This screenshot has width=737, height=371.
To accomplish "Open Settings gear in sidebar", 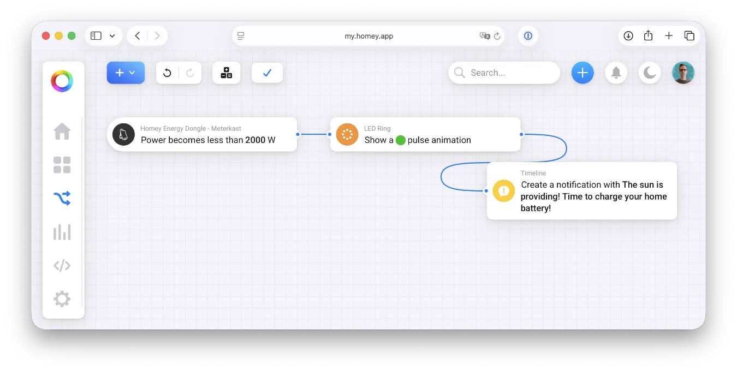I will click(62, 299).
